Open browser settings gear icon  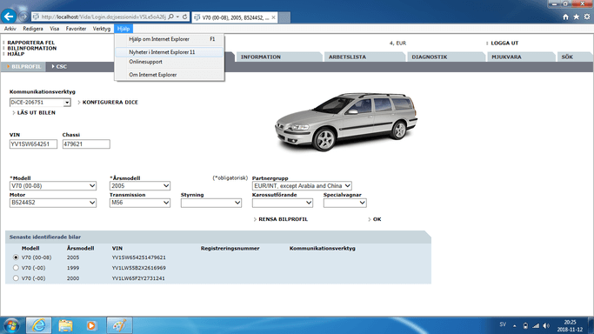click(x=587, y=17)
